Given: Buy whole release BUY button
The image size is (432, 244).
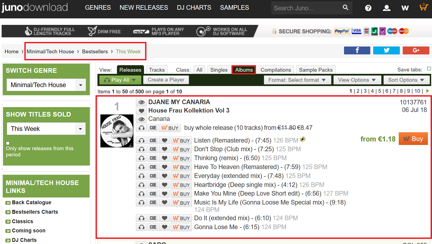Looking at the screenshot, I should (170, 128).
